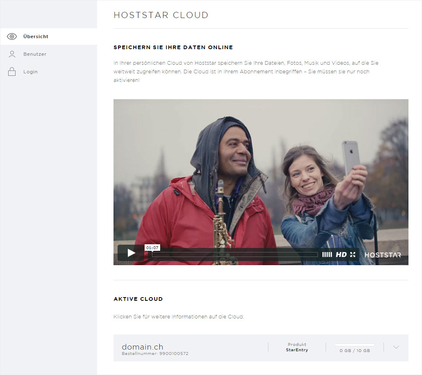Click the HOSTSTAR CLOUD page title
Image resolution: width=422 pixels, height=375 pixels.
pos(161,15)
